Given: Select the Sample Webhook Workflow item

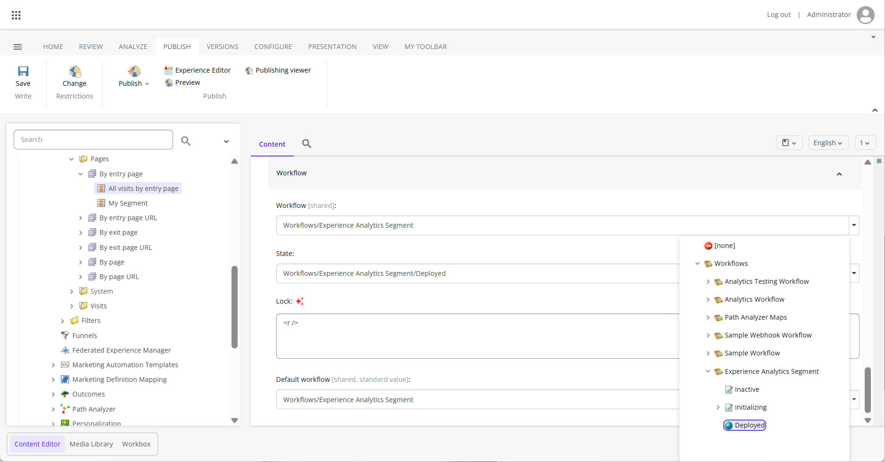Looking at the screenshot, I should tap(763, 335).
